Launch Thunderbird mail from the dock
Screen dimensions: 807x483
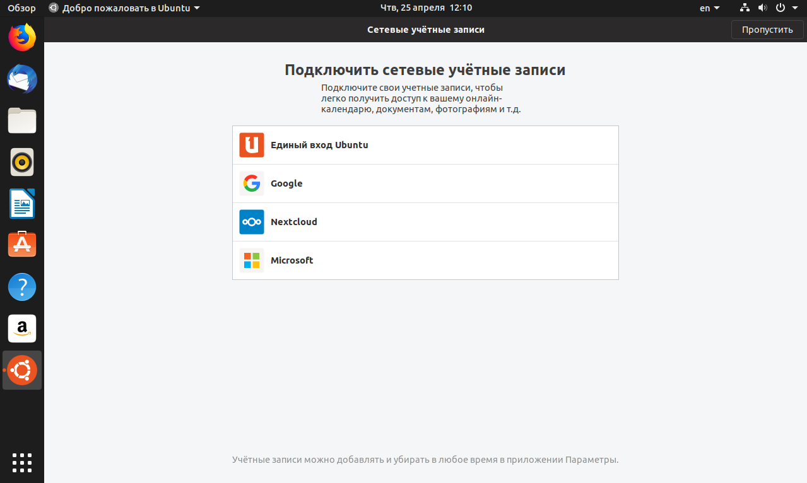[22, 79]
